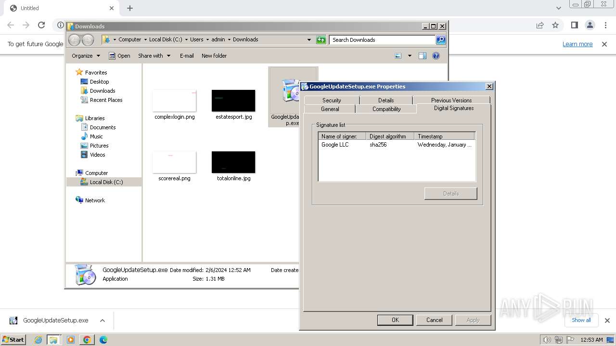This screenshot has width=616, height=346.
Task: Select the scorereal.png file
Action: (174, 166)
